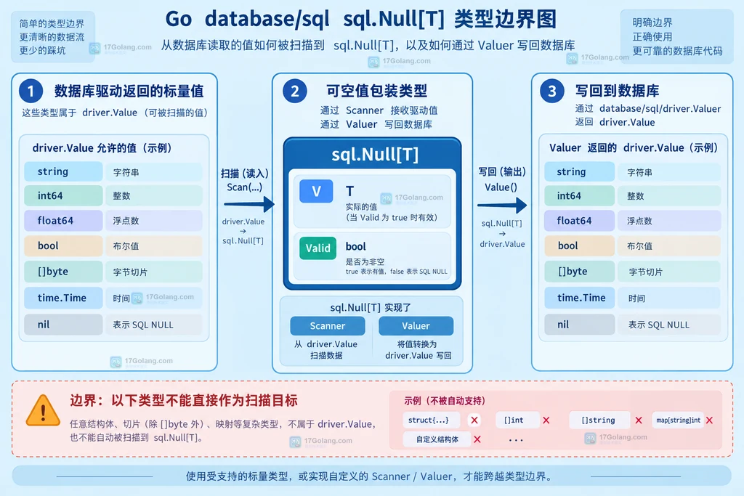Click the number 1 circle for 数据库驱动返回的标量值
Screen dimensions: 744x496
click(x=31, y=91)
